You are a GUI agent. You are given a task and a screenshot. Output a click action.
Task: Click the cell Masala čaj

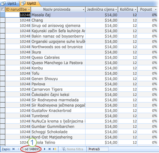click(58, 15)
